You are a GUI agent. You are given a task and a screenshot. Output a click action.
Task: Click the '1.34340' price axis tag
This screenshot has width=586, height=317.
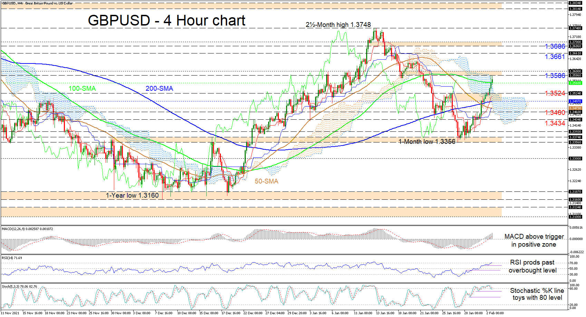tap(575, 120)
